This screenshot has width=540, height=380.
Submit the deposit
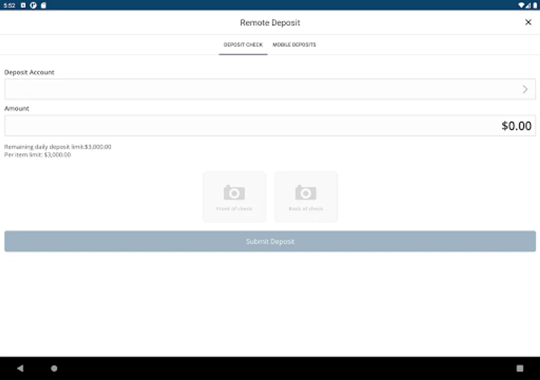(270, 242)
